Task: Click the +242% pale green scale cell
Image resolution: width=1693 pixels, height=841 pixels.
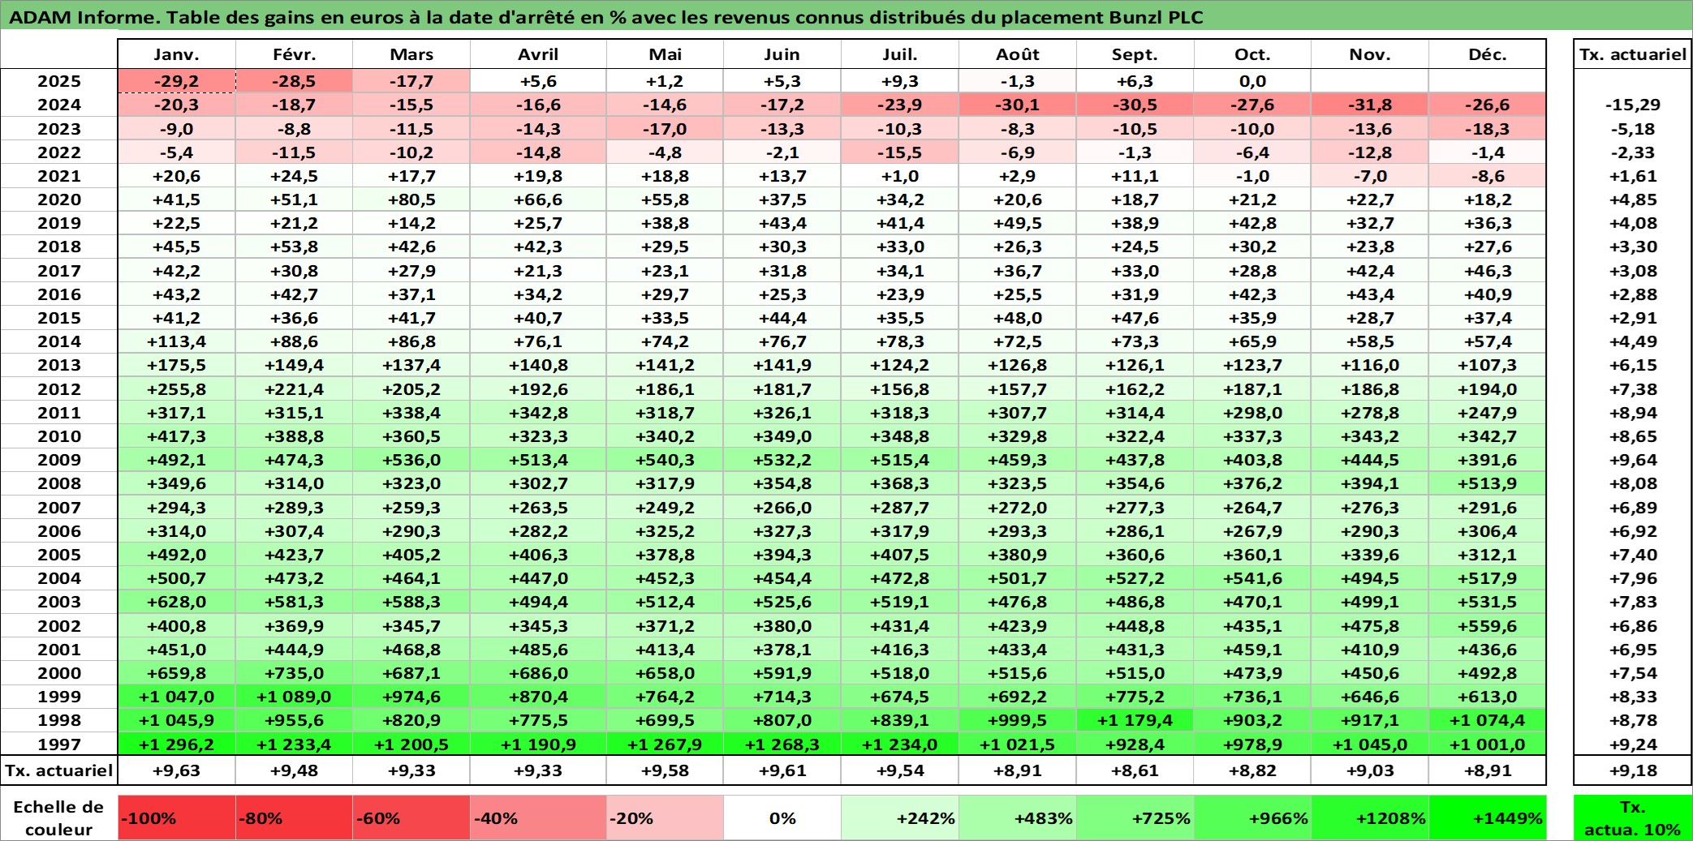Action: [900, 817]
